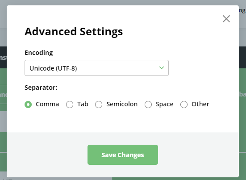Click the Separator label text
Image resolution: width=246 pixels, height=180 pixels.
(x=41, y=88)
